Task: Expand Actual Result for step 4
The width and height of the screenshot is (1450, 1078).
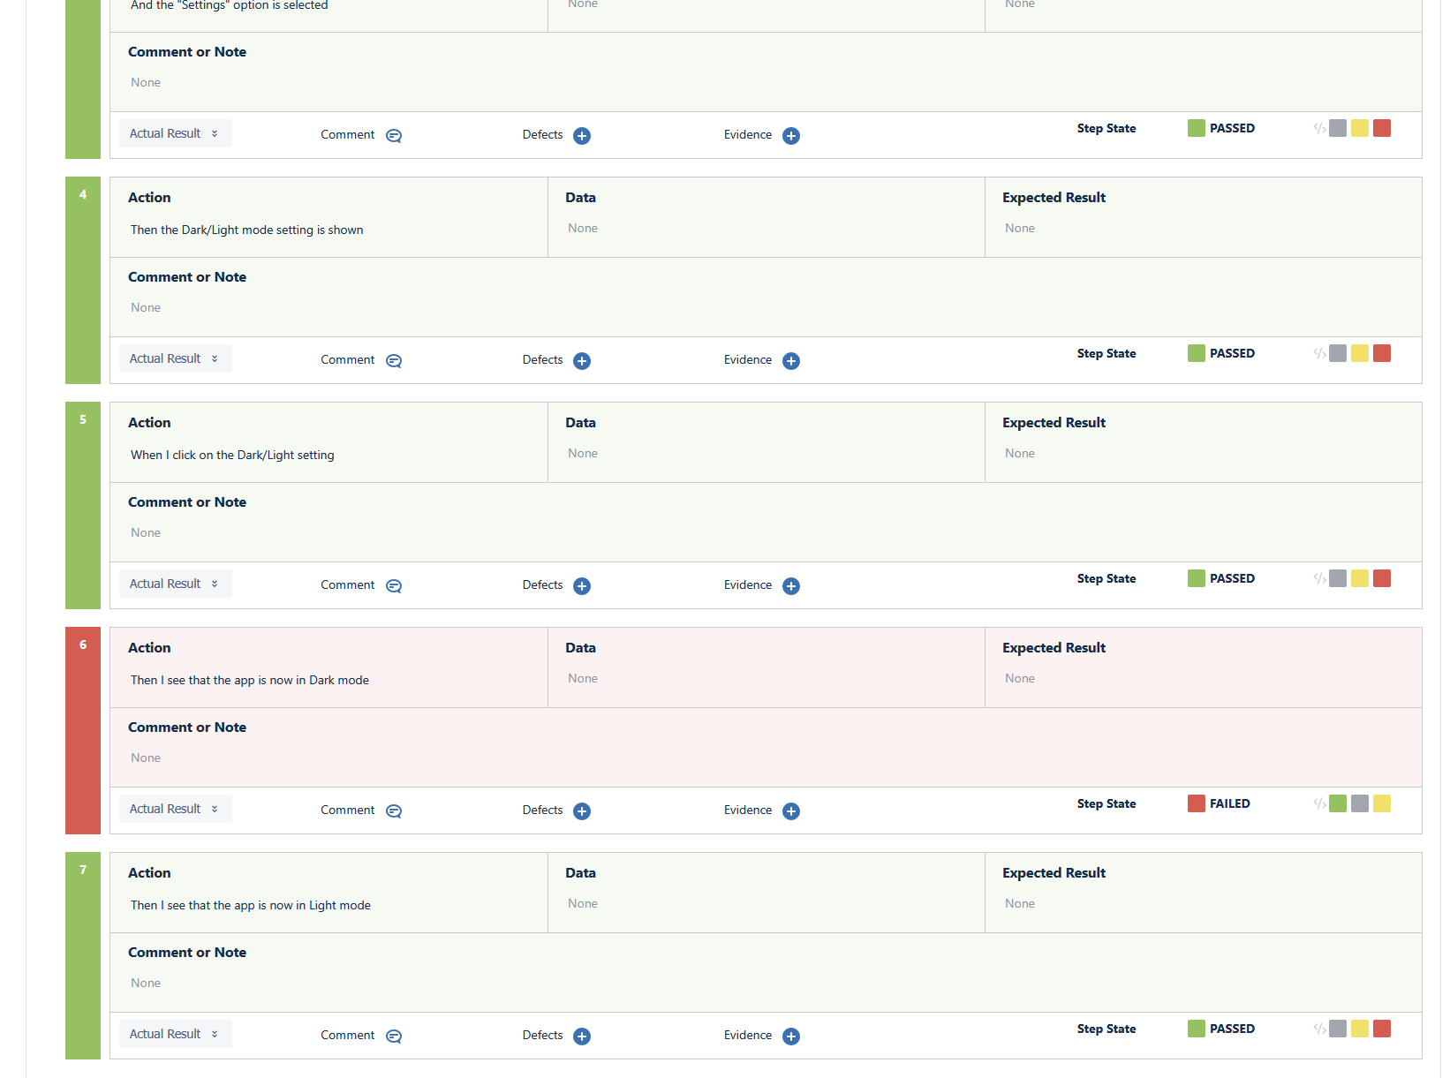Action: [175, 358]
